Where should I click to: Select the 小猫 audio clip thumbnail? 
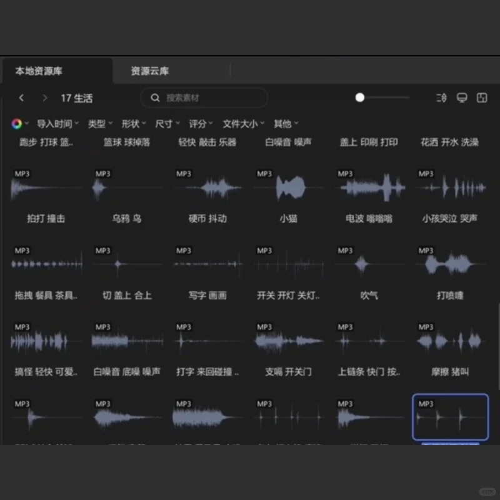pos(288,186)
